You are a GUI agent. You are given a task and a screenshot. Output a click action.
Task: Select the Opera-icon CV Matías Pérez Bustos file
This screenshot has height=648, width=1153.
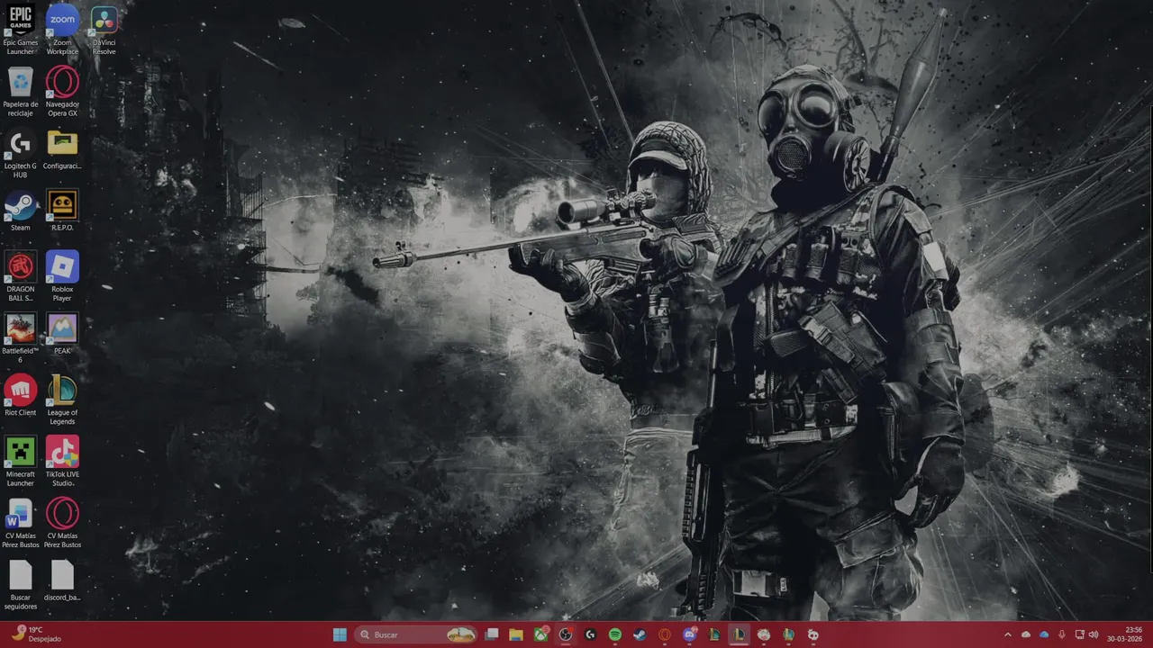(62, 524)
